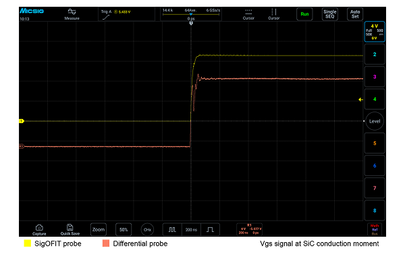Screen dimensions: 405x257
Task: Open the R1 reference waveform info box
Action: [x=250, y=229]
